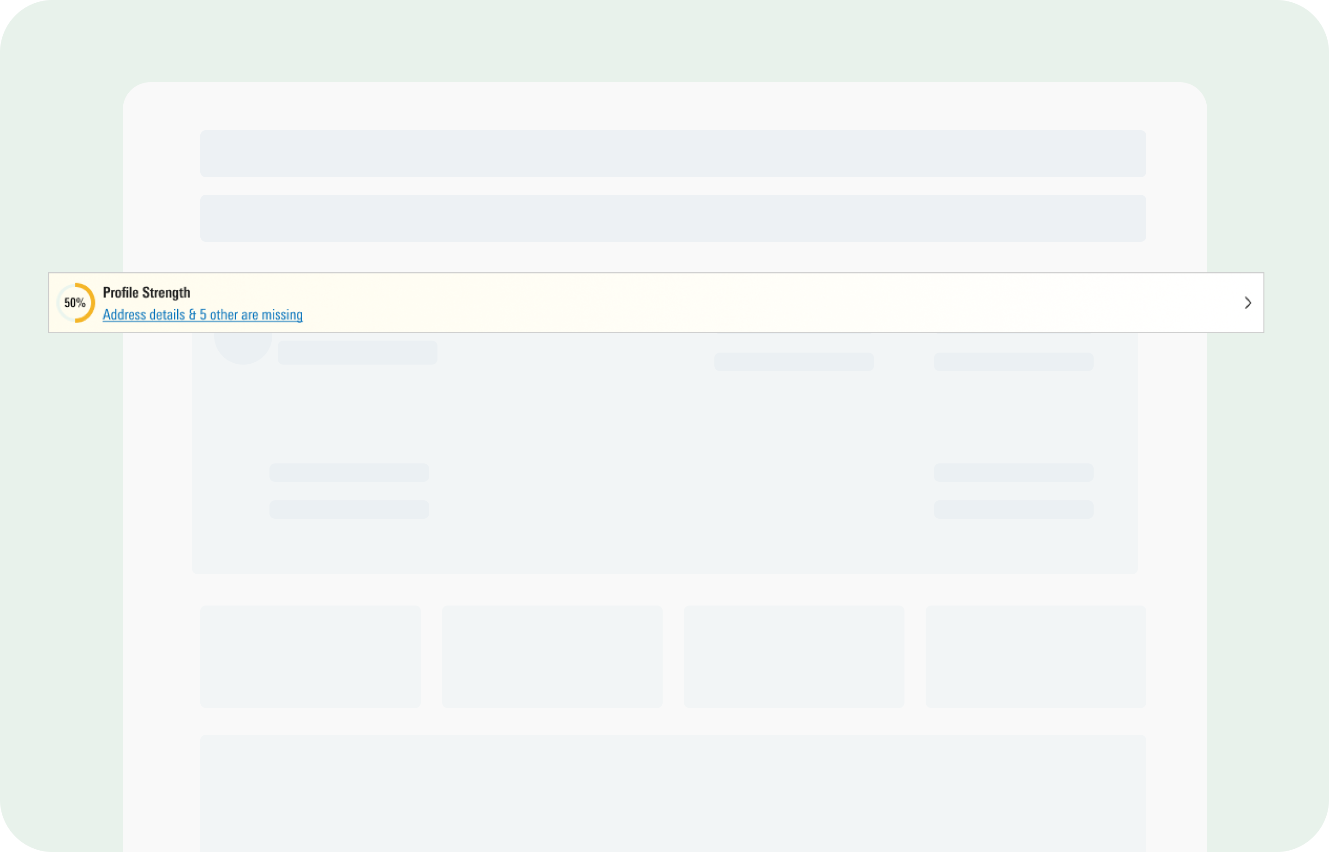Click lower-left placeholder line in main card

point(349,509)
